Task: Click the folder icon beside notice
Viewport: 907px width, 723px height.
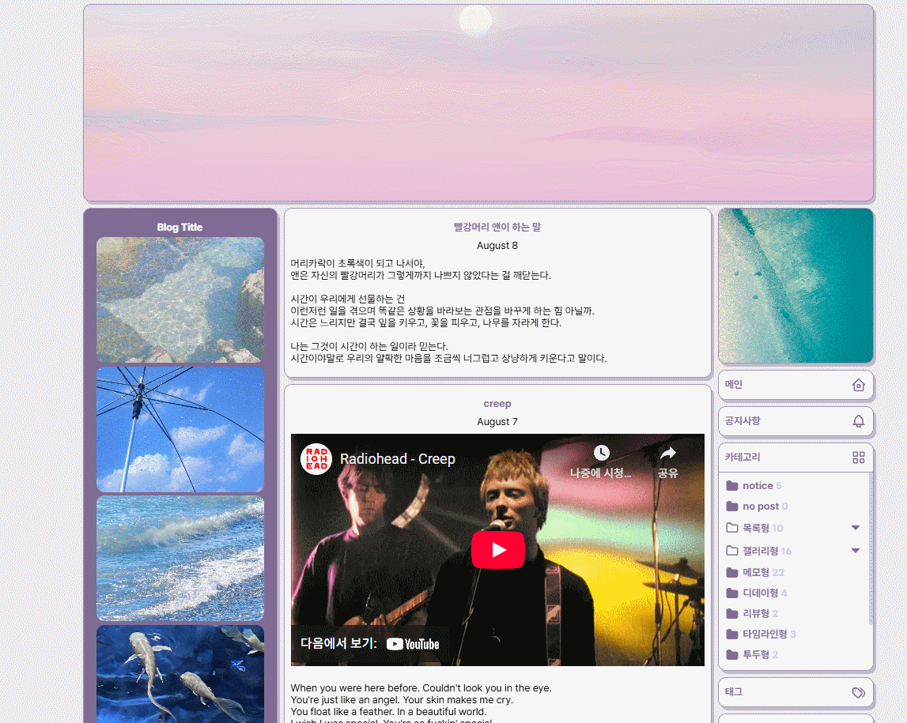Action: tap(732, 485)
